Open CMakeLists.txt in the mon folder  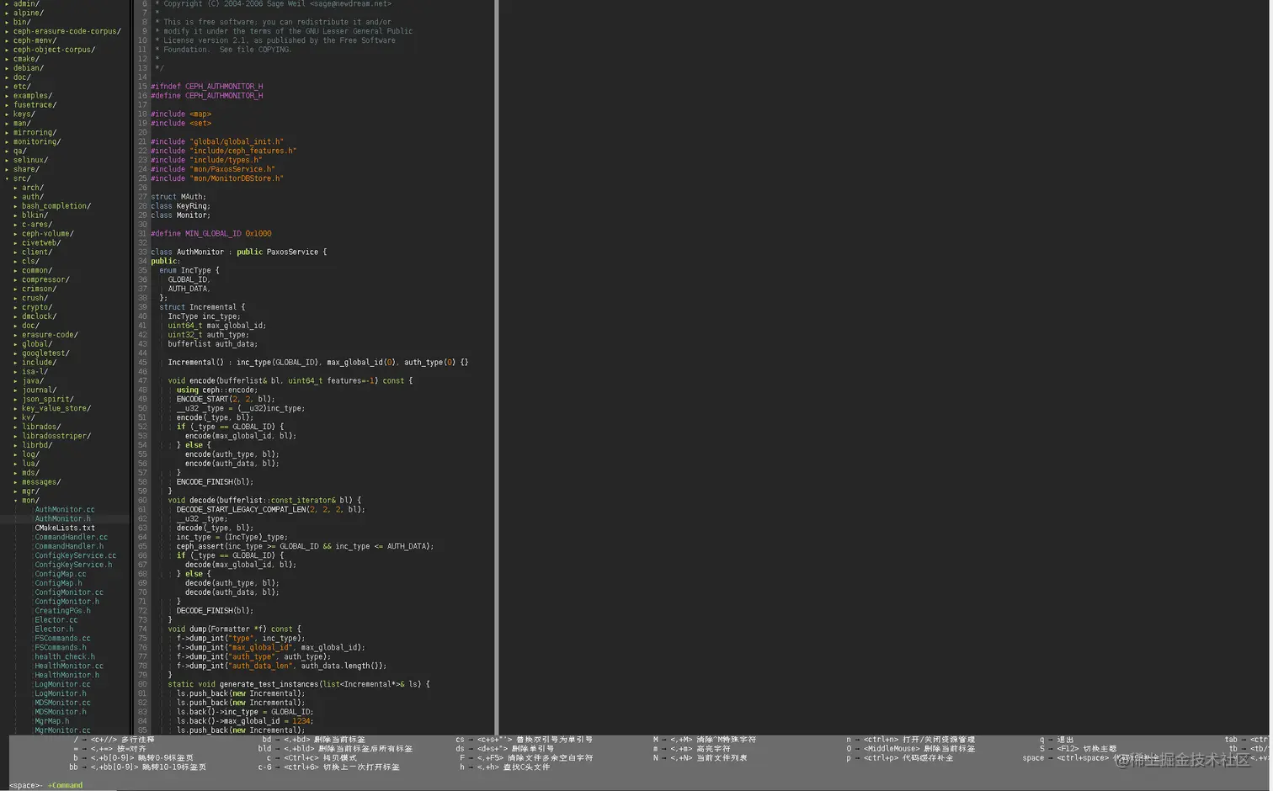point(65,528)
